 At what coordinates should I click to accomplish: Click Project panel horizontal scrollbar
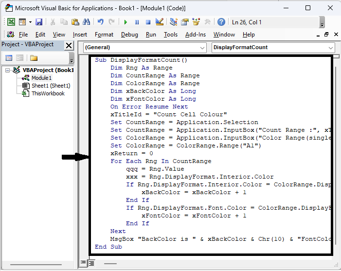click(36, 265)
